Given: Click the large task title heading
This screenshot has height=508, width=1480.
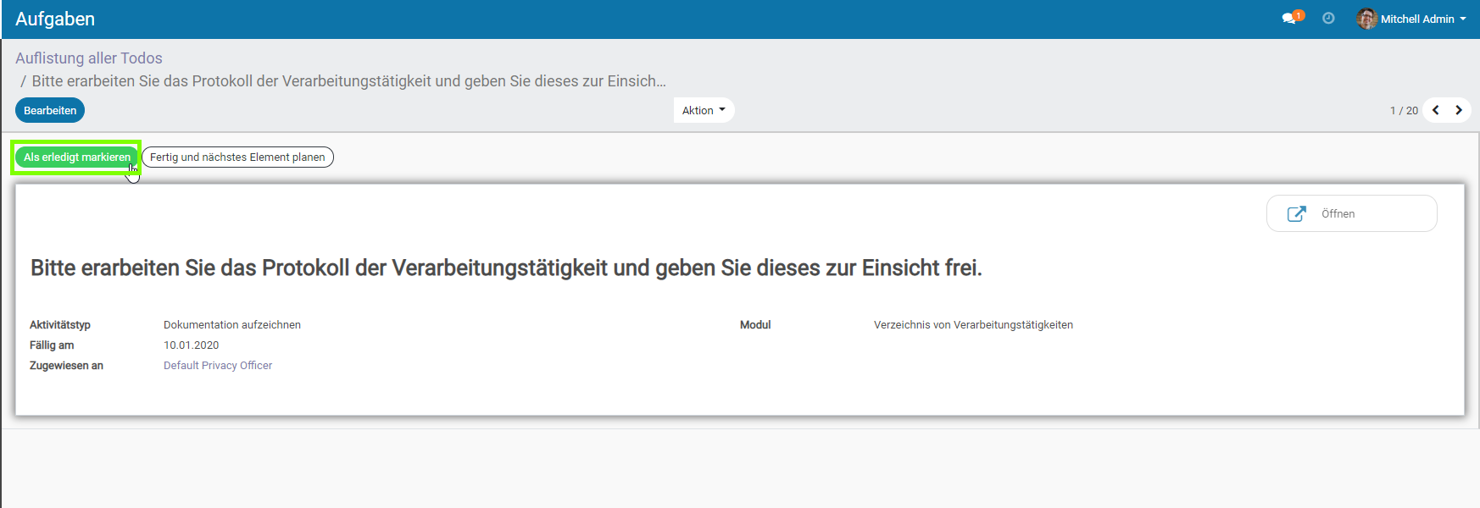Looking at the screenshot, I should (x=506, y=268).
